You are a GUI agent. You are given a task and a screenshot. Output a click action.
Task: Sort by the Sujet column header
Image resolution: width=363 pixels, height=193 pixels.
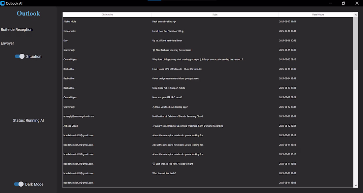[215, 15]
